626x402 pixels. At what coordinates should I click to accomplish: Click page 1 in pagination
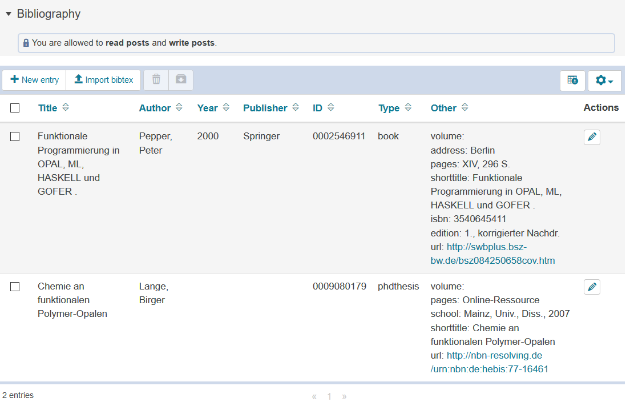click(329, 396)
